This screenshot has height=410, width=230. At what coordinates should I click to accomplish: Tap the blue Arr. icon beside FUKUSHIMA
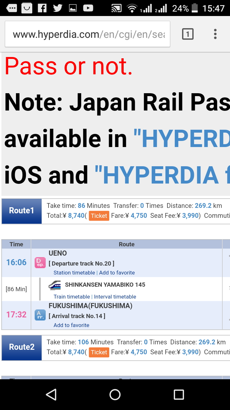40,315
